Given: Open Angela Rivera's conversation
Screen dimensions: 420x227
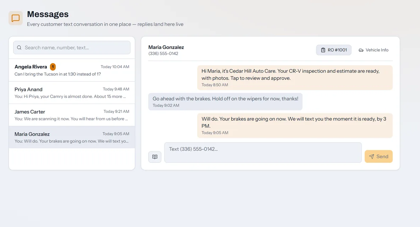Looking at the screenshot, I should (72, 70).
